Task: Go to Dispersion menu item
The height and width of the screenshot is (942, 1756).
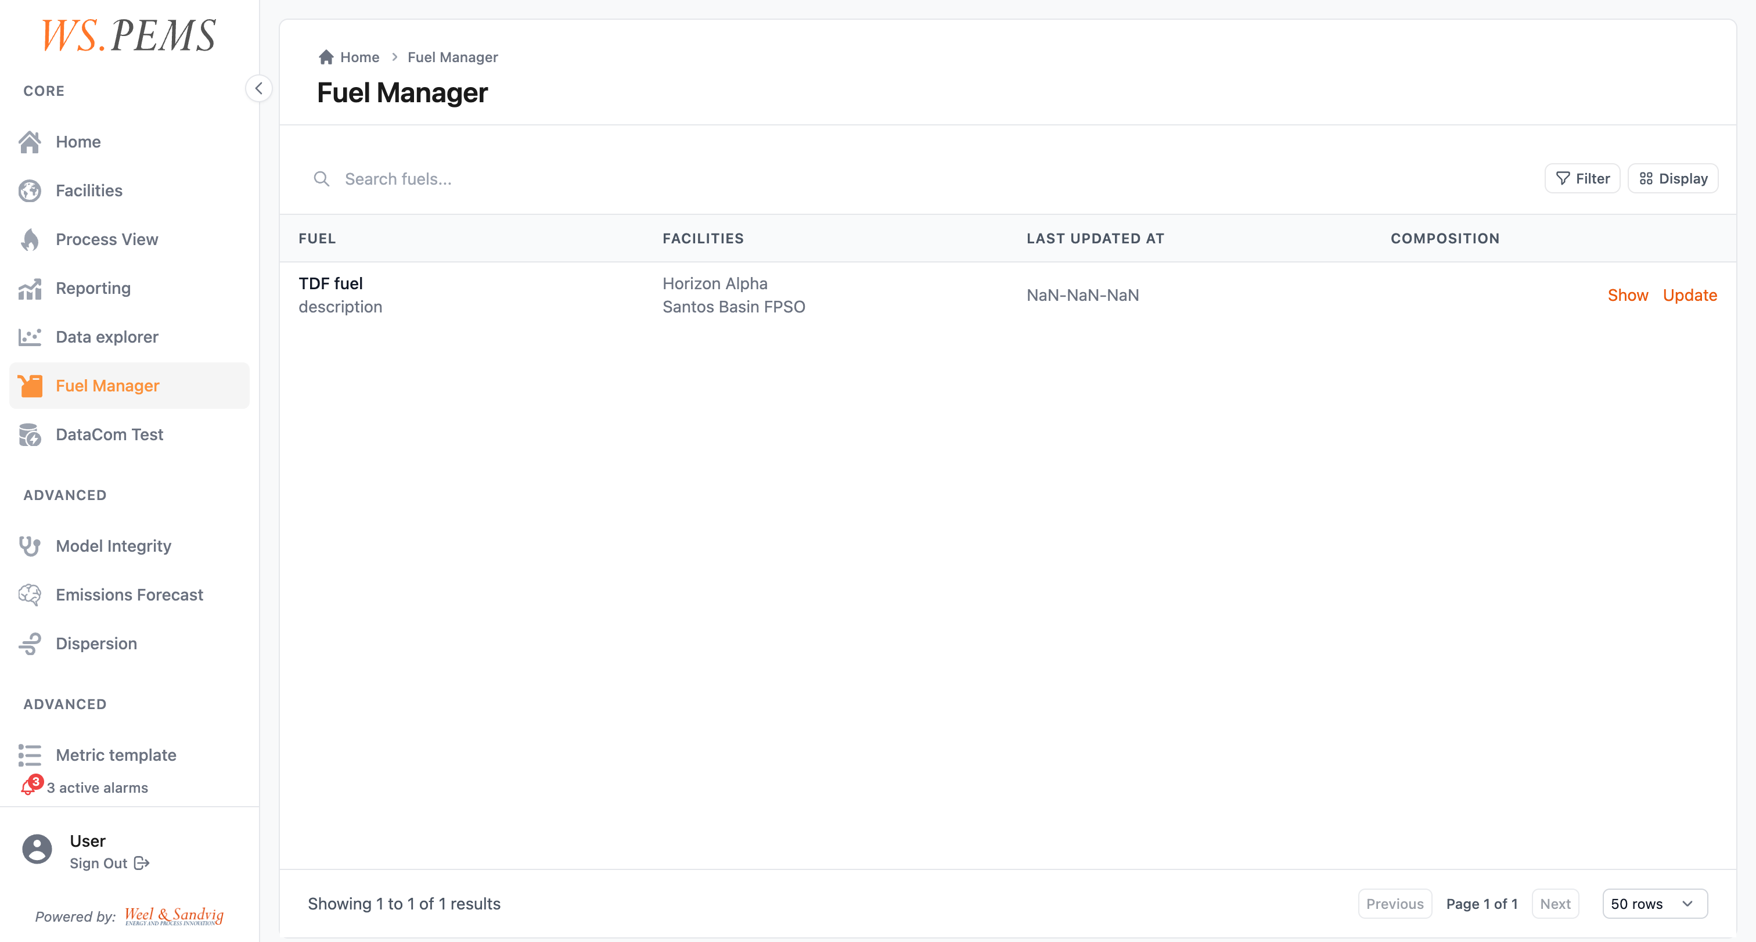Action: [x=129, y=643]
